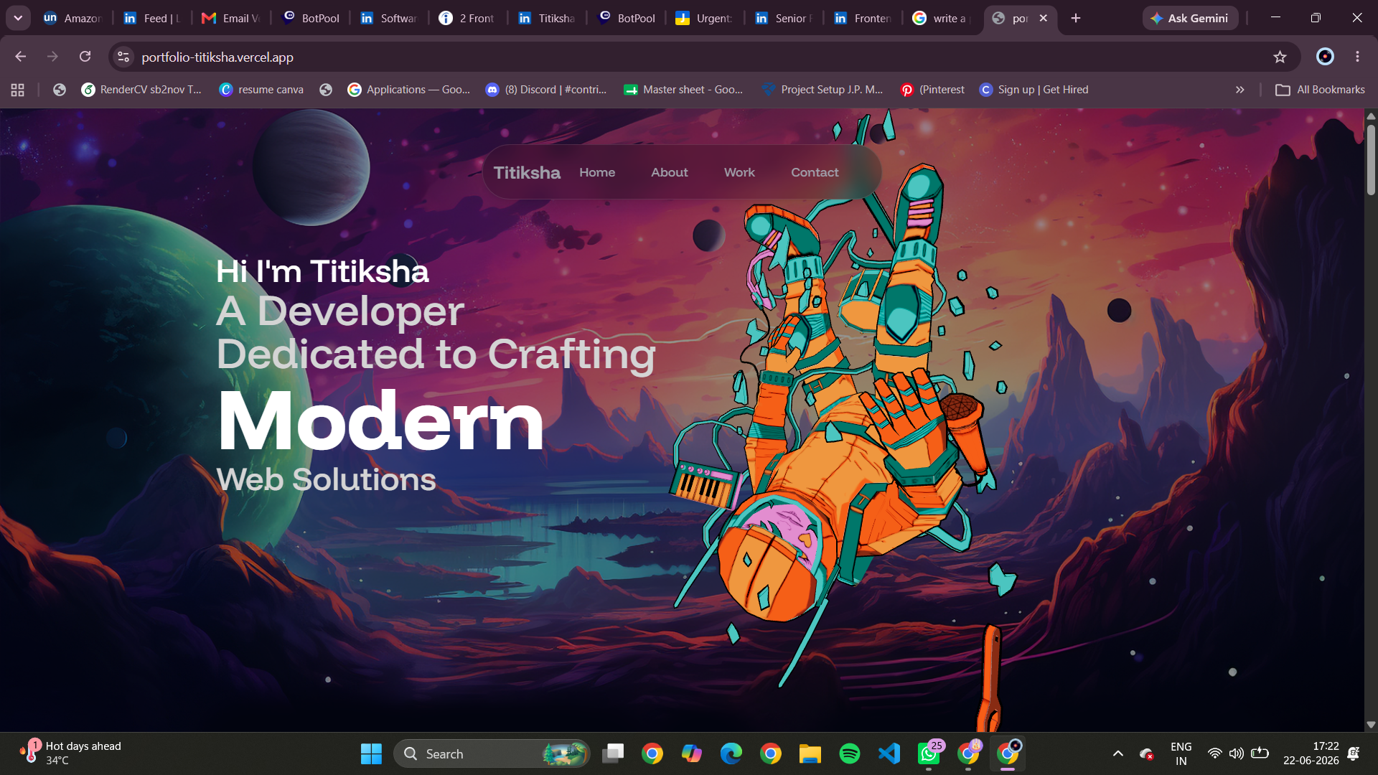Image resolution: width=1378 pixels, height=775 pixels.
Task: Switch to the Feed LinkedIn tab
Action: coord(152,18)
